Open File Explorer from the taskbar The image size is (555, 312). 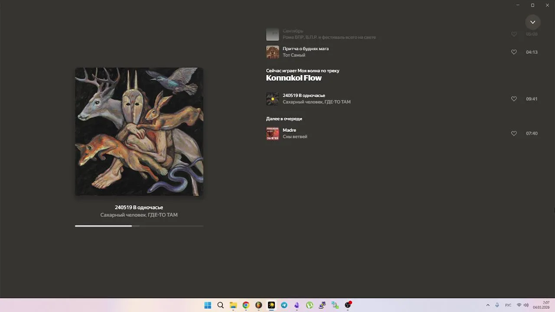[x=233, y=305]
